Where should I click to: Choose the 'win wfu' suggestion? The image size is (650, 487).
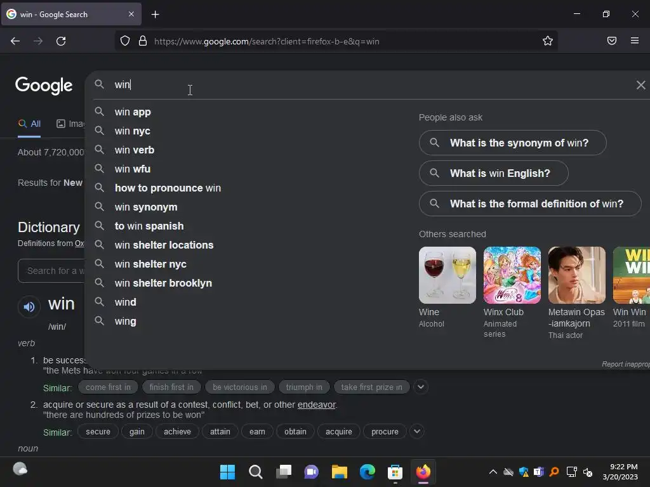point(132,169)
